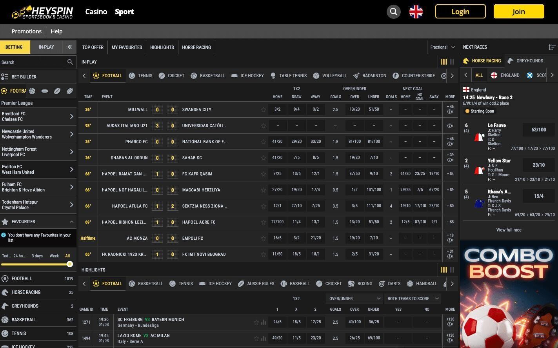Favourite FK Radnicki 1923 match star
Viewport: 558px width, 348px height.
[264, 255]
